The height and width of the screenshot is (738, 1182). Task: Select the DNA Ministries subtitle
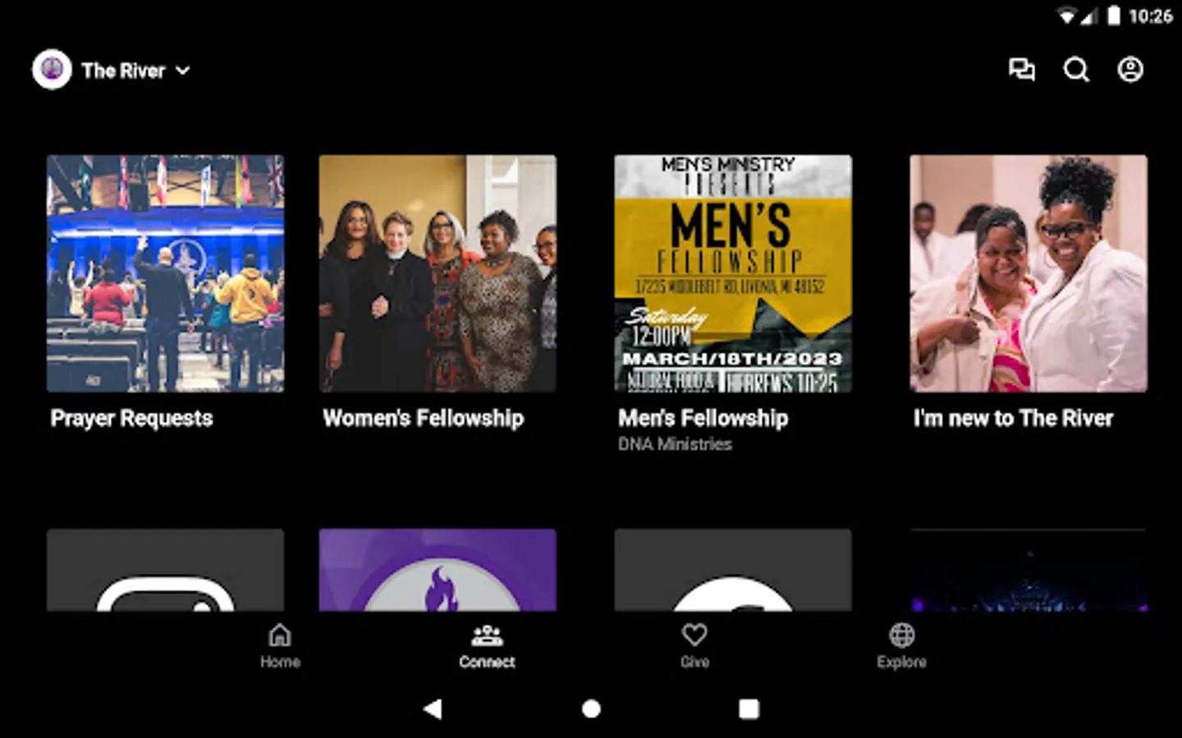pyautogui.click(x=675, y=444)
